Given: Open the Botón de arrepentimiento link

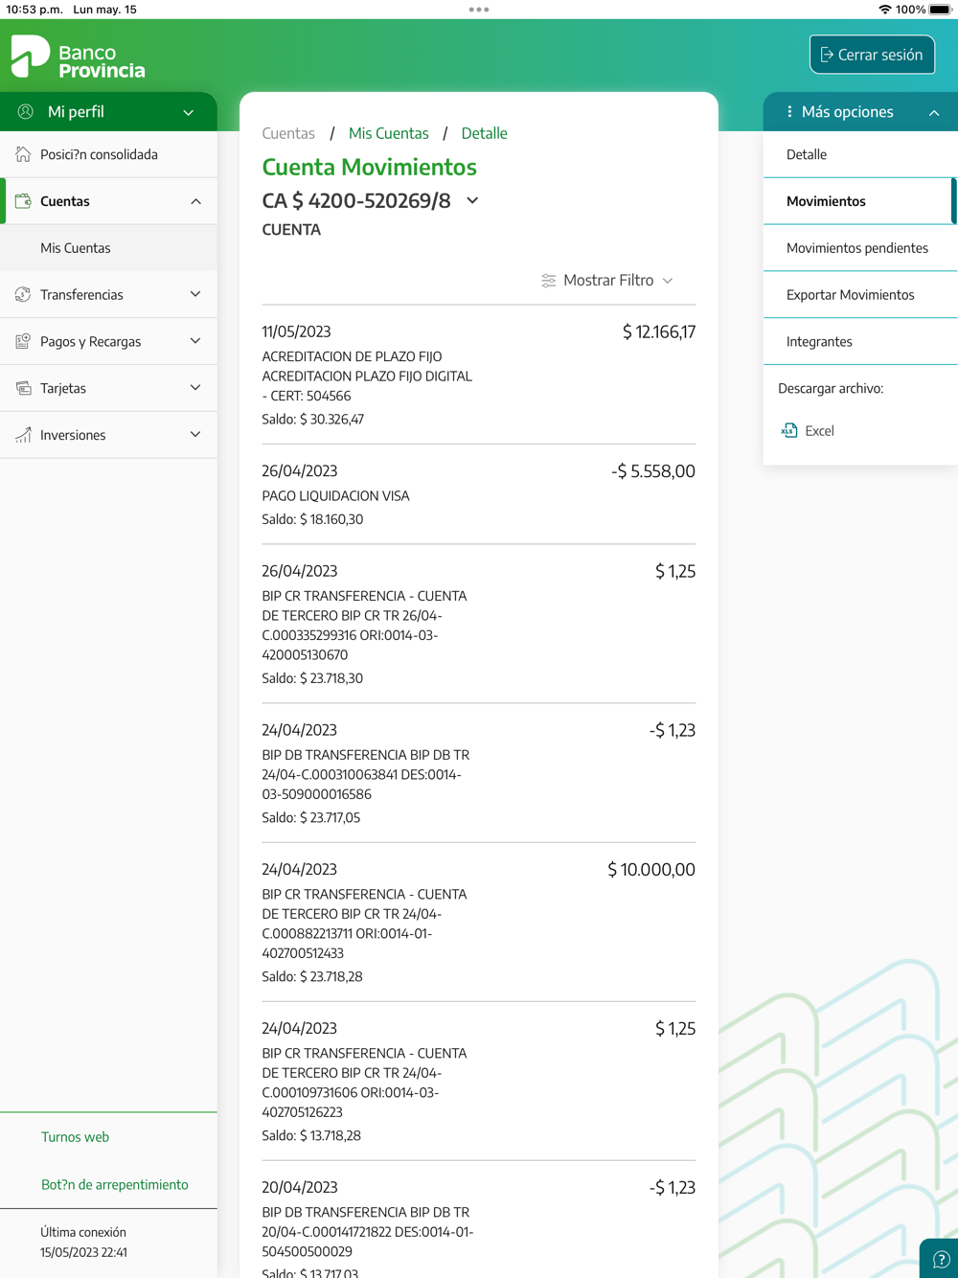Looking at the screenshot, I should 115,1185.
